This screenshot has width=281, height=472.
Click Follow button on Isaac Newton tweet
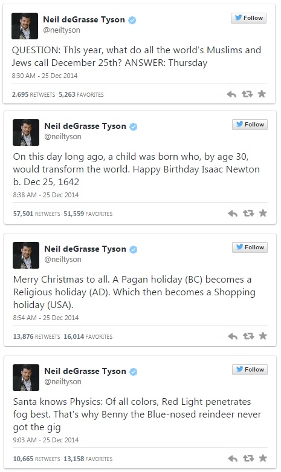pos(250,125)
